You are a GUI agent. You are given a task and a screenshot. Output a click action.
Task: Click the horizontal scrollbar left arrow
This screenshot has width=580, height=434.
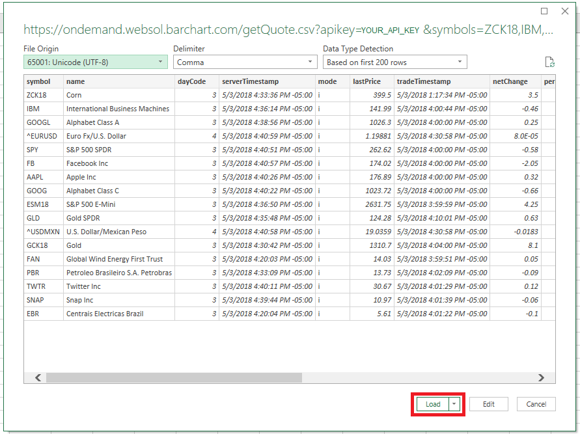38,377
